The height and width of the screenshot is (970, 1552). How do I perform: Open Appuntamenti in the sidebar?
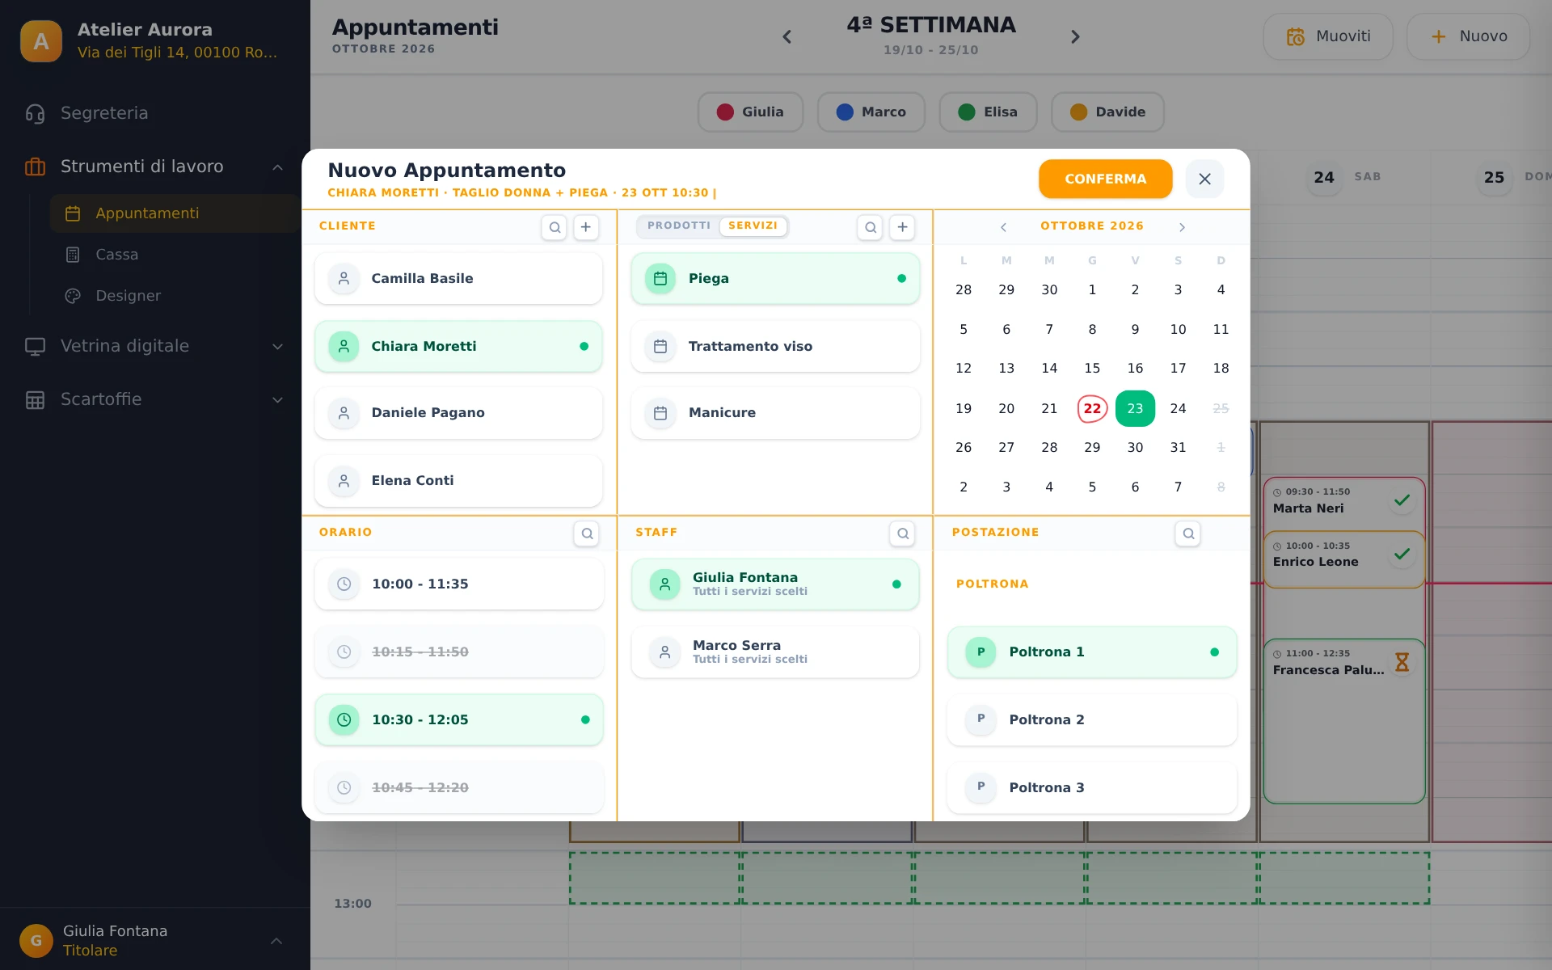point(174,213)
